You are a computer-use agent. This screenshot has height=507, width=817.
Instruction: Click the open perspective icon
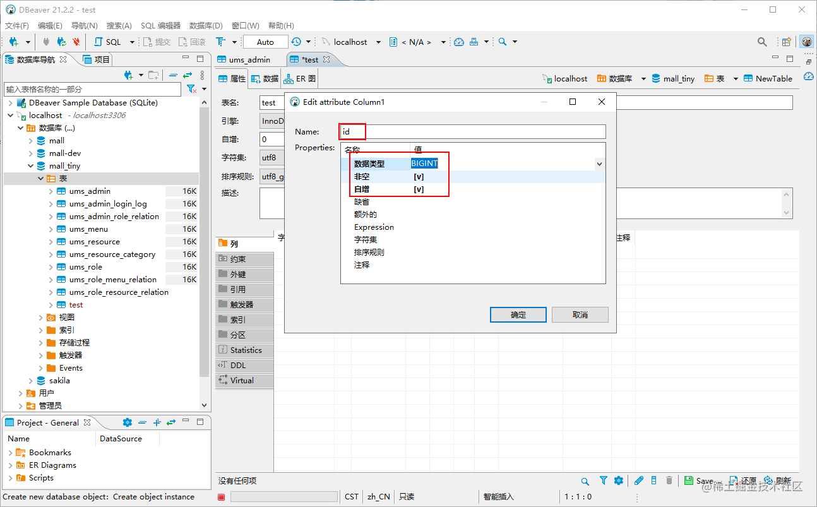[x=786, y=42]
